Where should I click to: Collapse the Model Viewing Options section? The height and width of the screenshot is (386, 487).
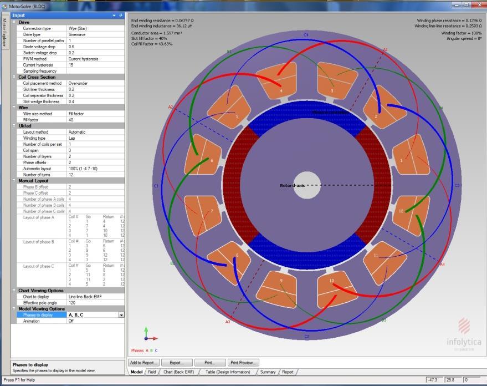[14, 308]
